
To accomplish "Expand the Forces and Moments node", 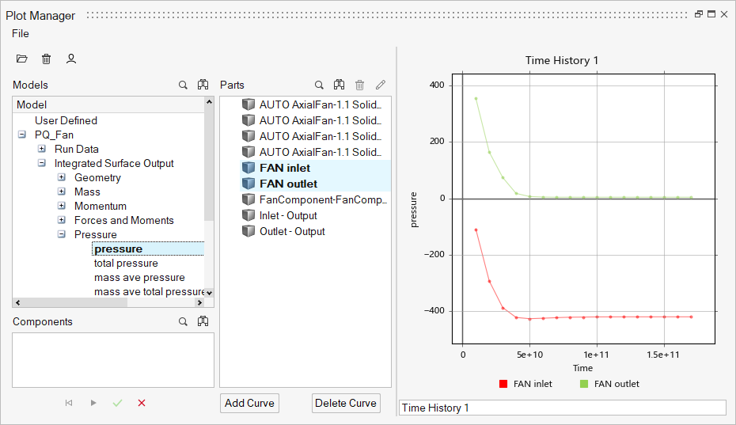I will pyautogui.click(x=62, y=220).
